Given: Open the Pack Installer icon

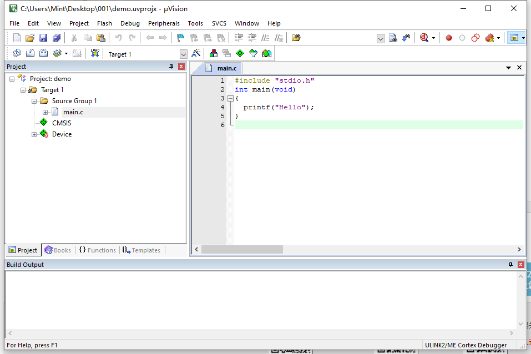Looking at the screenshot, I should (x=267, y=53).
